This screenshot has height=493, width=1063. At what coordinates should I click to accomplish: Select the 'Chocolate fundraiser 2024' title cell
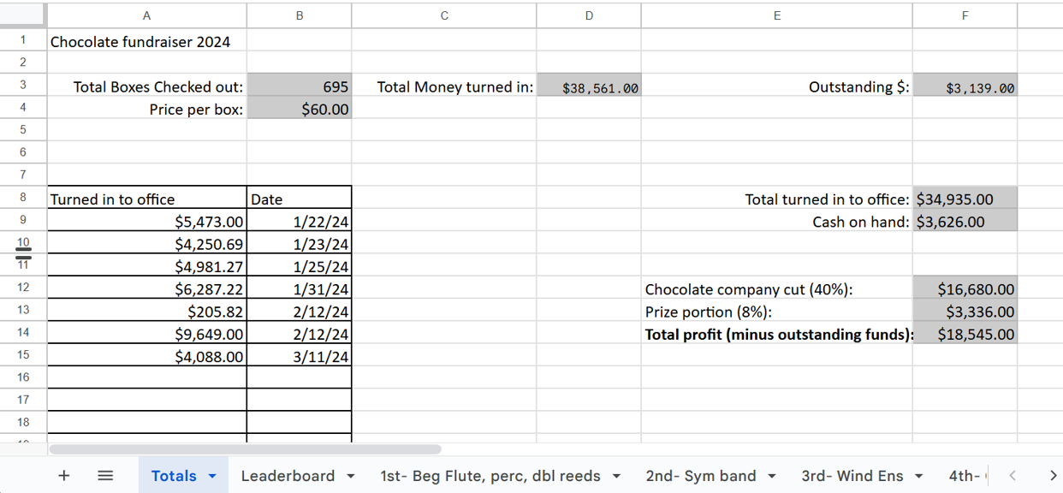(140, 41)
